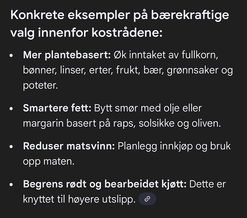Click the source link chip icon
This screenshot has width=247, height=218.
pyautogui.click(x=147, y=199)
